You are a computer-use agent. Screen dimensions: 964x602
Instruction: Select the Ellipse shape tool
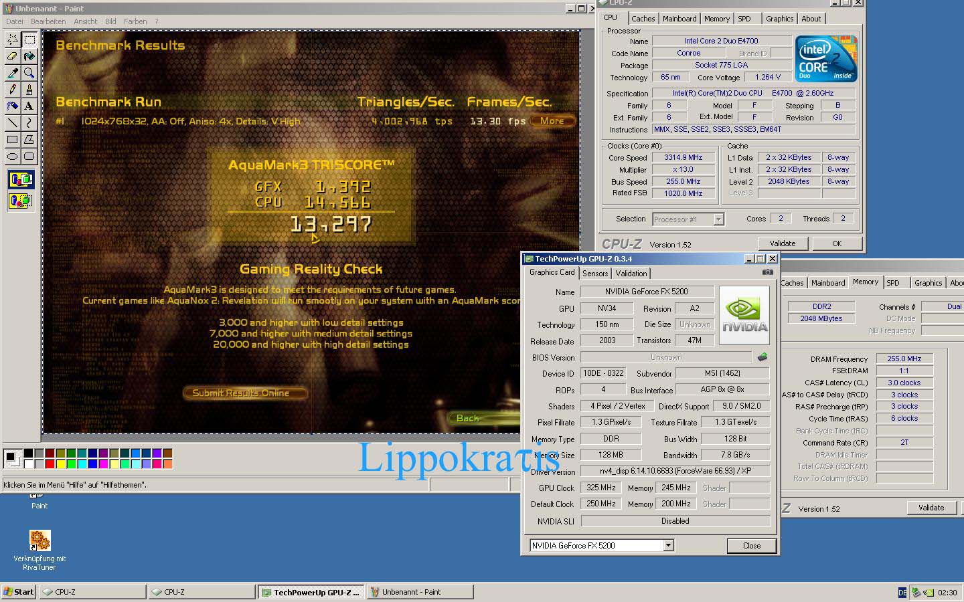click(x=12, y=157)
